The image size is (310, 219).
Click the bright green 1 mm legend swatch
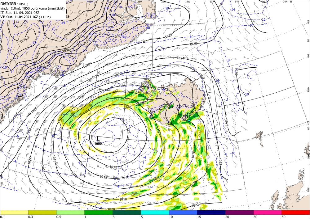[99, 212]
